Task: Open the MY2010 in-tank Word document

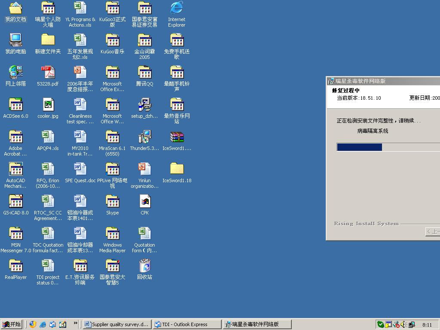Action: (80, 143)
